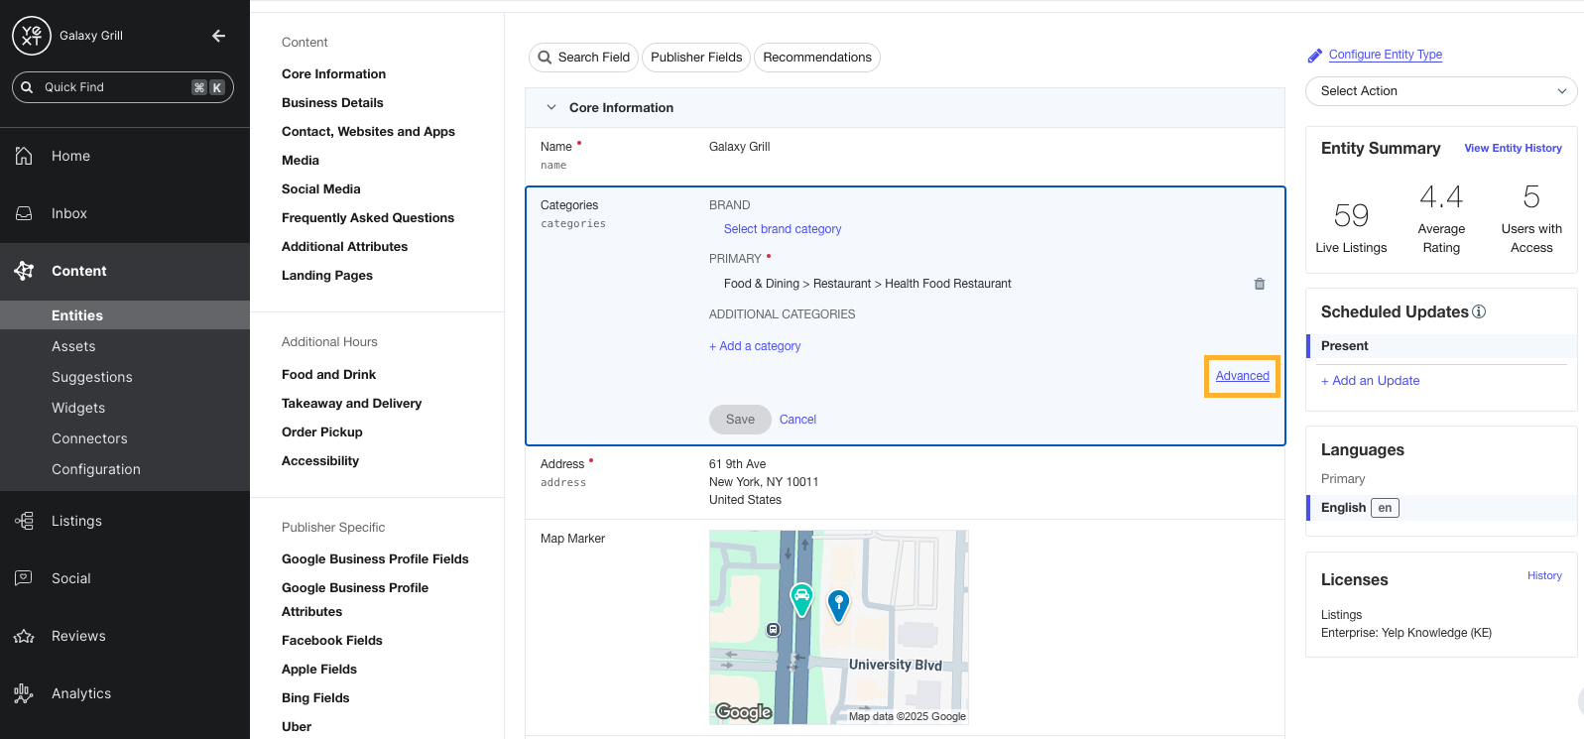Open the Select Action dropdown
Viewport: 1584px width, 739px height.
[1441, 91]
